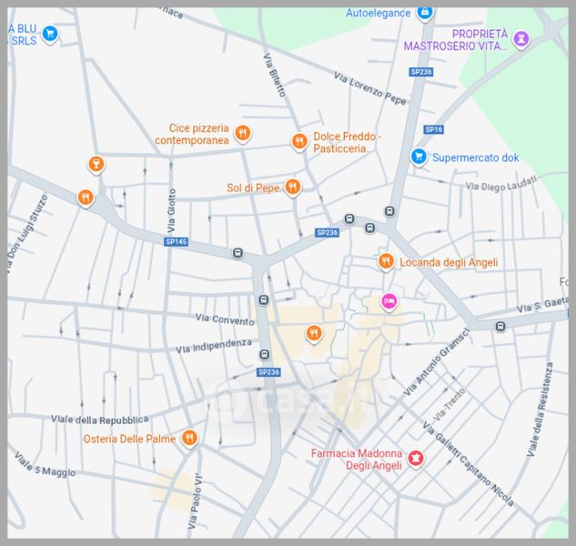Image resolution: width=576 pixels, height=546 pixels.
Task: Open the Supermercato dok text label
Action: (x=475, y=157)
